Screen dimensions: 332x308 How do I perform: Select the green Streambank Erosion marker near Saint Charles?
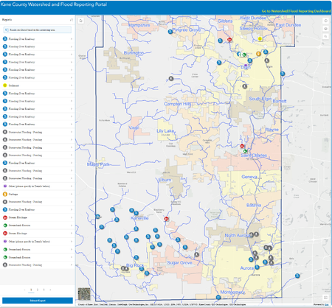click(x=245, y=151)
